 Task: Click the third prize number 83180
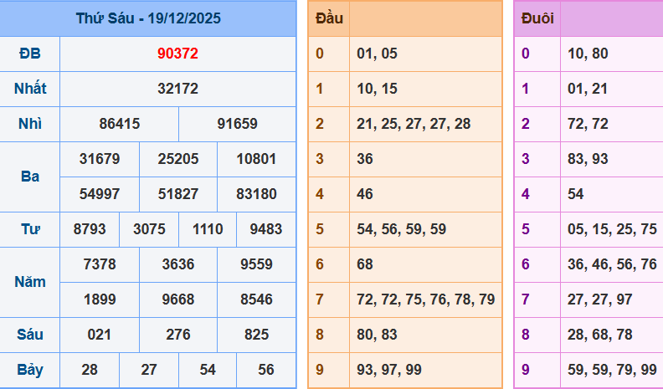[256, 194]
